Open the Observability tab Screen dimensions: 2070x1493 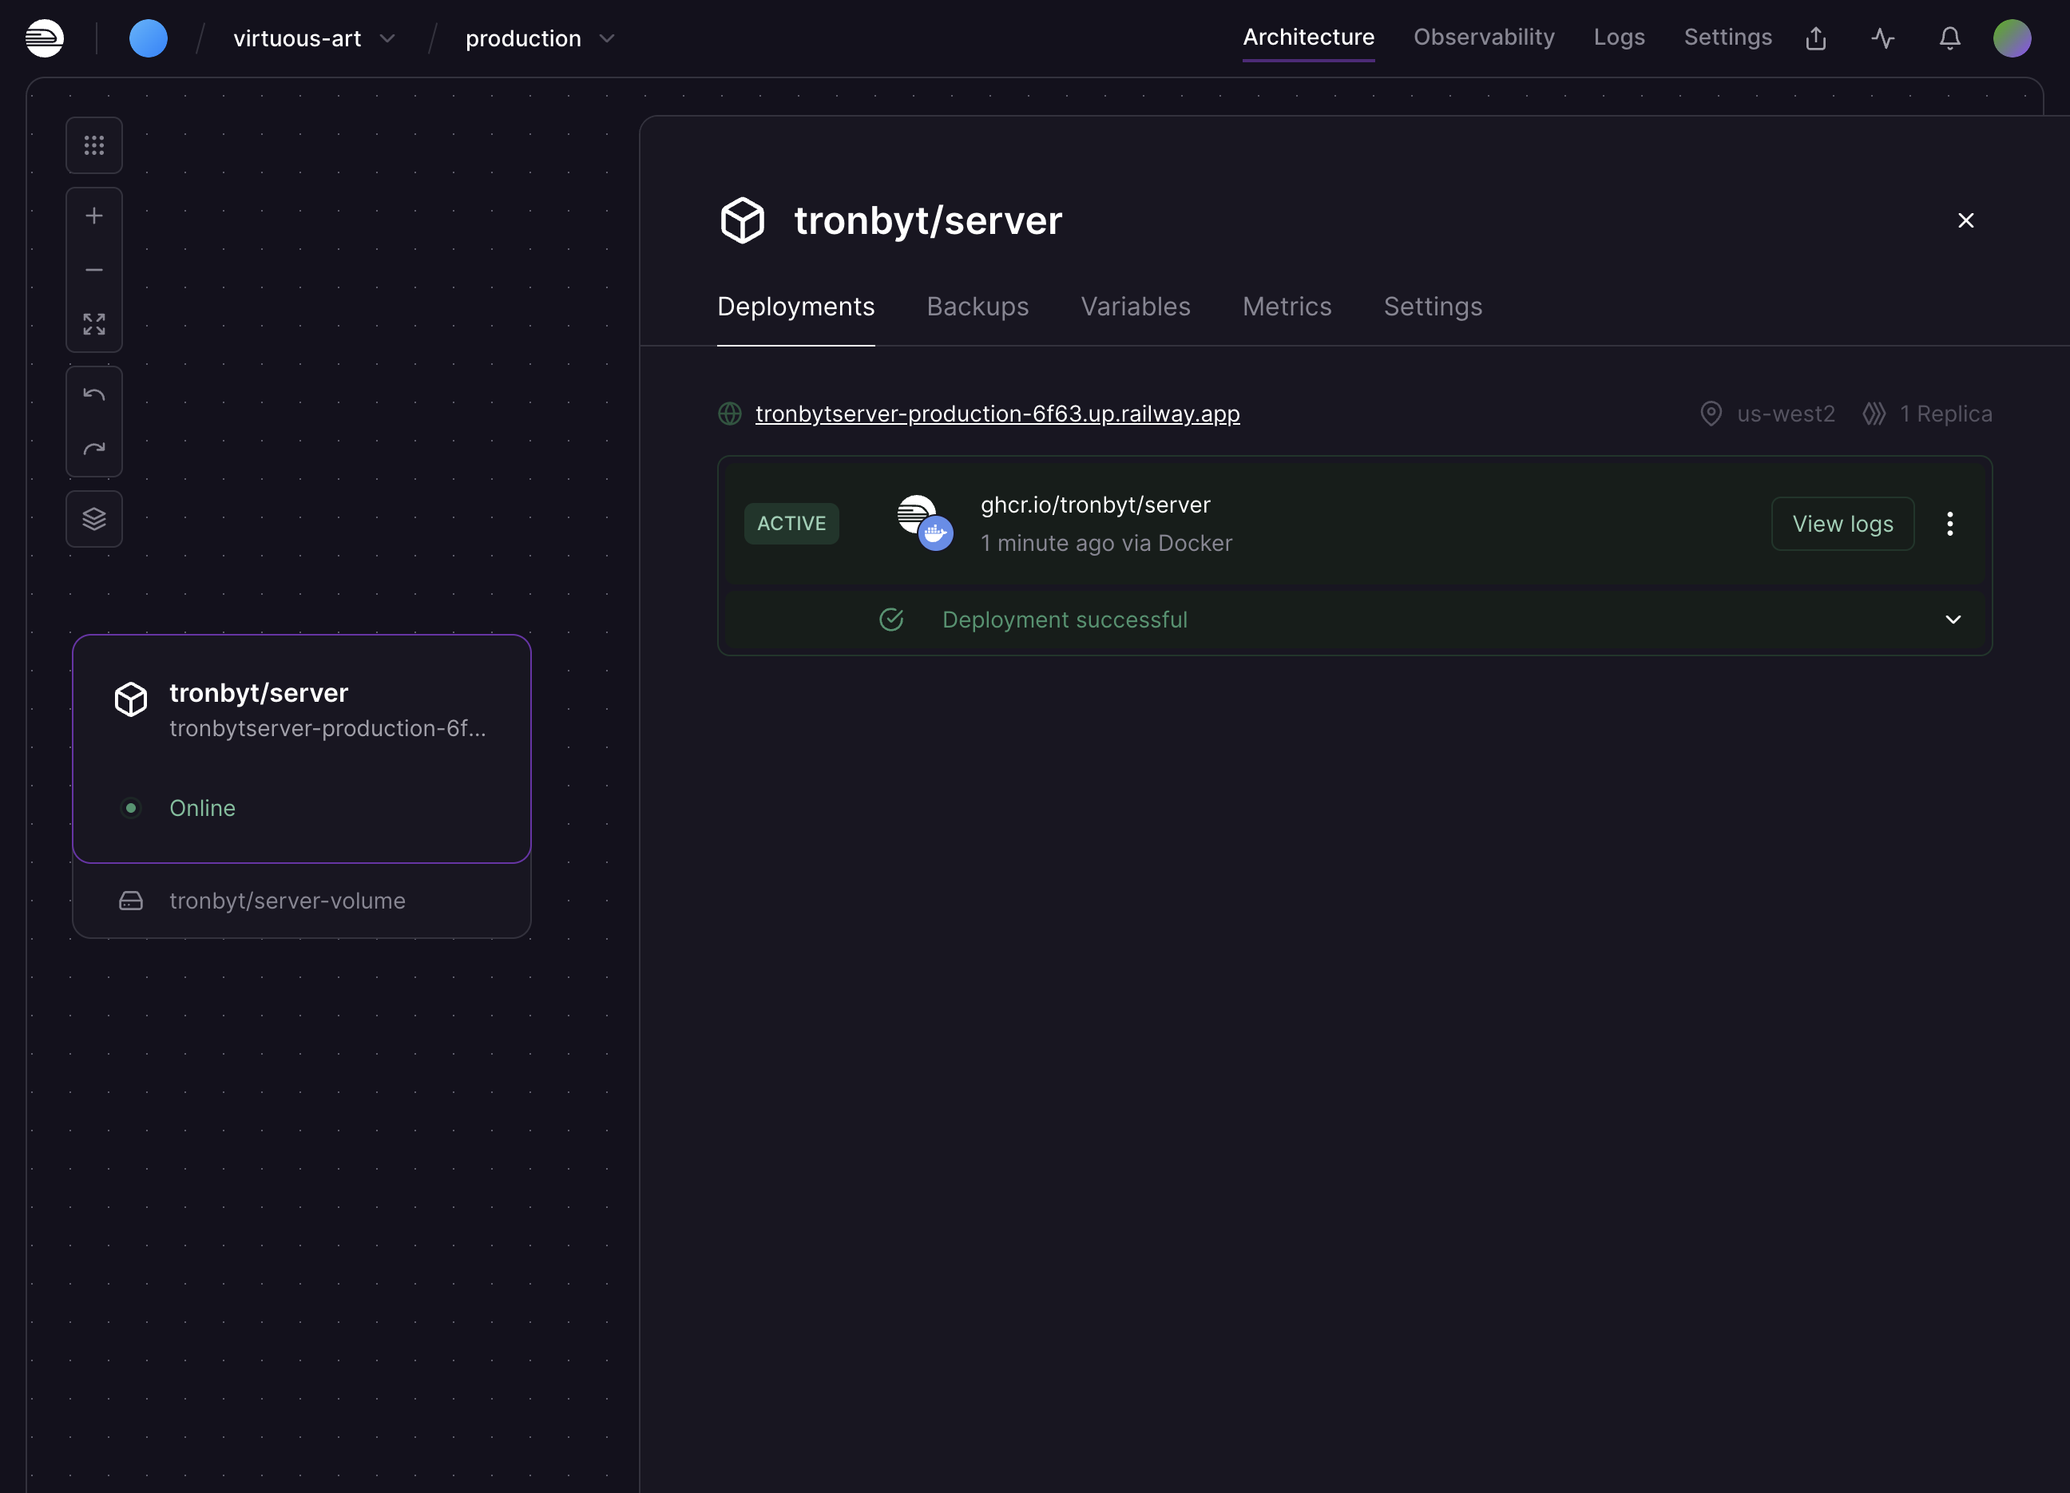click(1483, 38)
